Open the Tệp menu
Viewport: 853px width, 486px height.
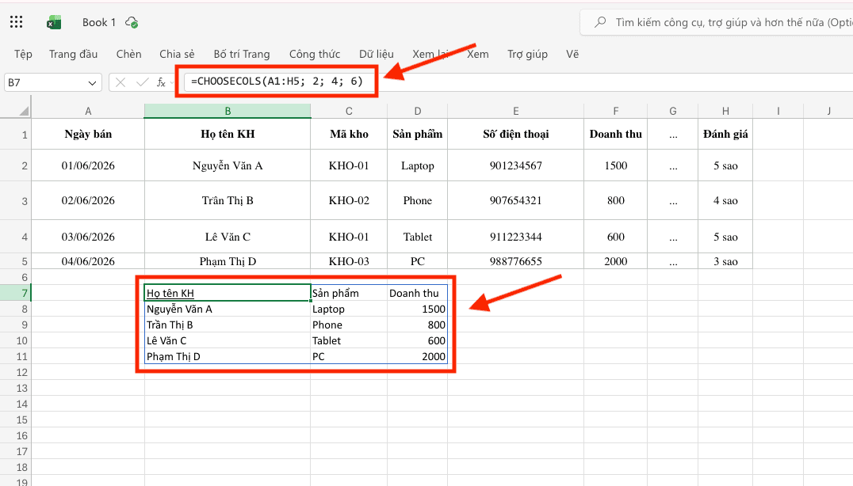tap(24, 54)
